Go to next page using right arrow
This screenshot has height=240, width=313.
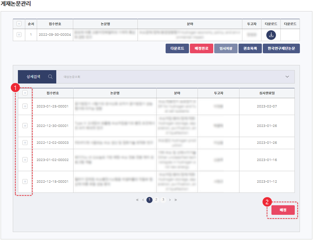coord(170,200)
